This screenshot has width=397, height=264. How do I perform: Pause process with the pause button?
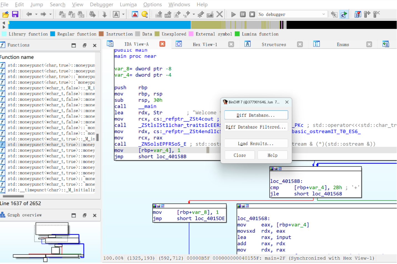pos(243,14)
